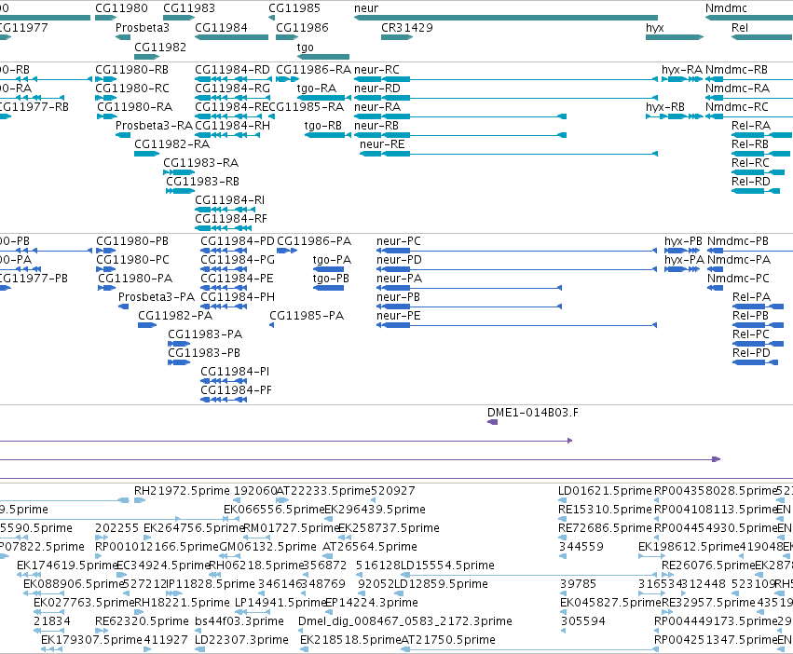Open protein label CG11986-PA
The width and height of the screenshot is (793, 654).
[314, 241]
